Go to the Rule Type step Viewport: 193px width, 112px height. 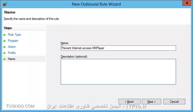[14, 35]
